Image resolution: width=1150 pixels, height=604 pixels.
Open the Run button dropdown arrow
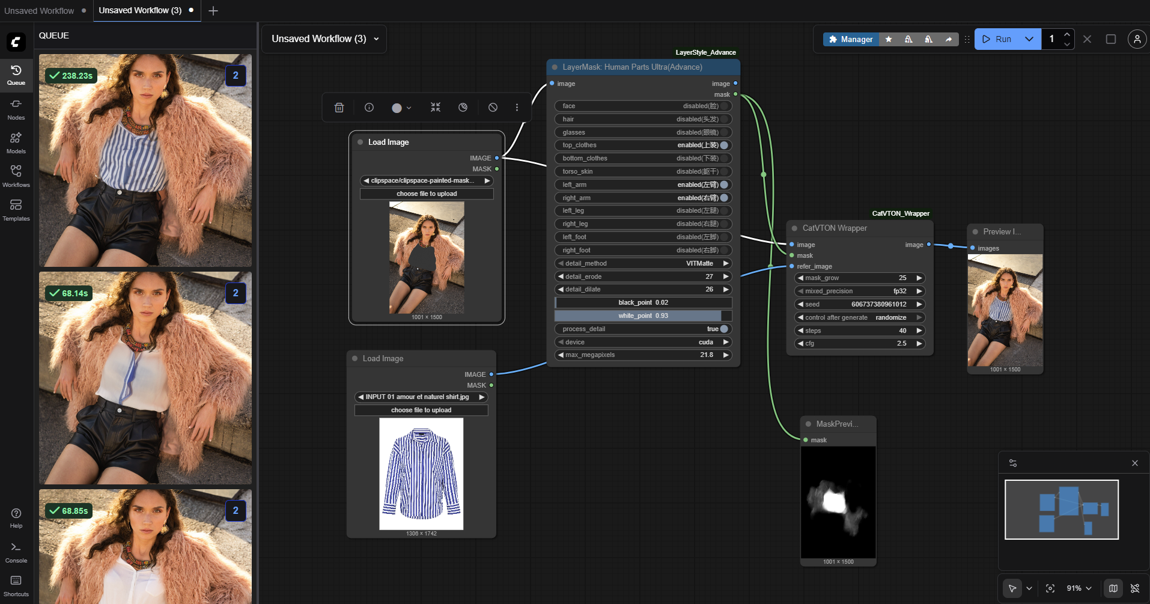point(1029,39)
